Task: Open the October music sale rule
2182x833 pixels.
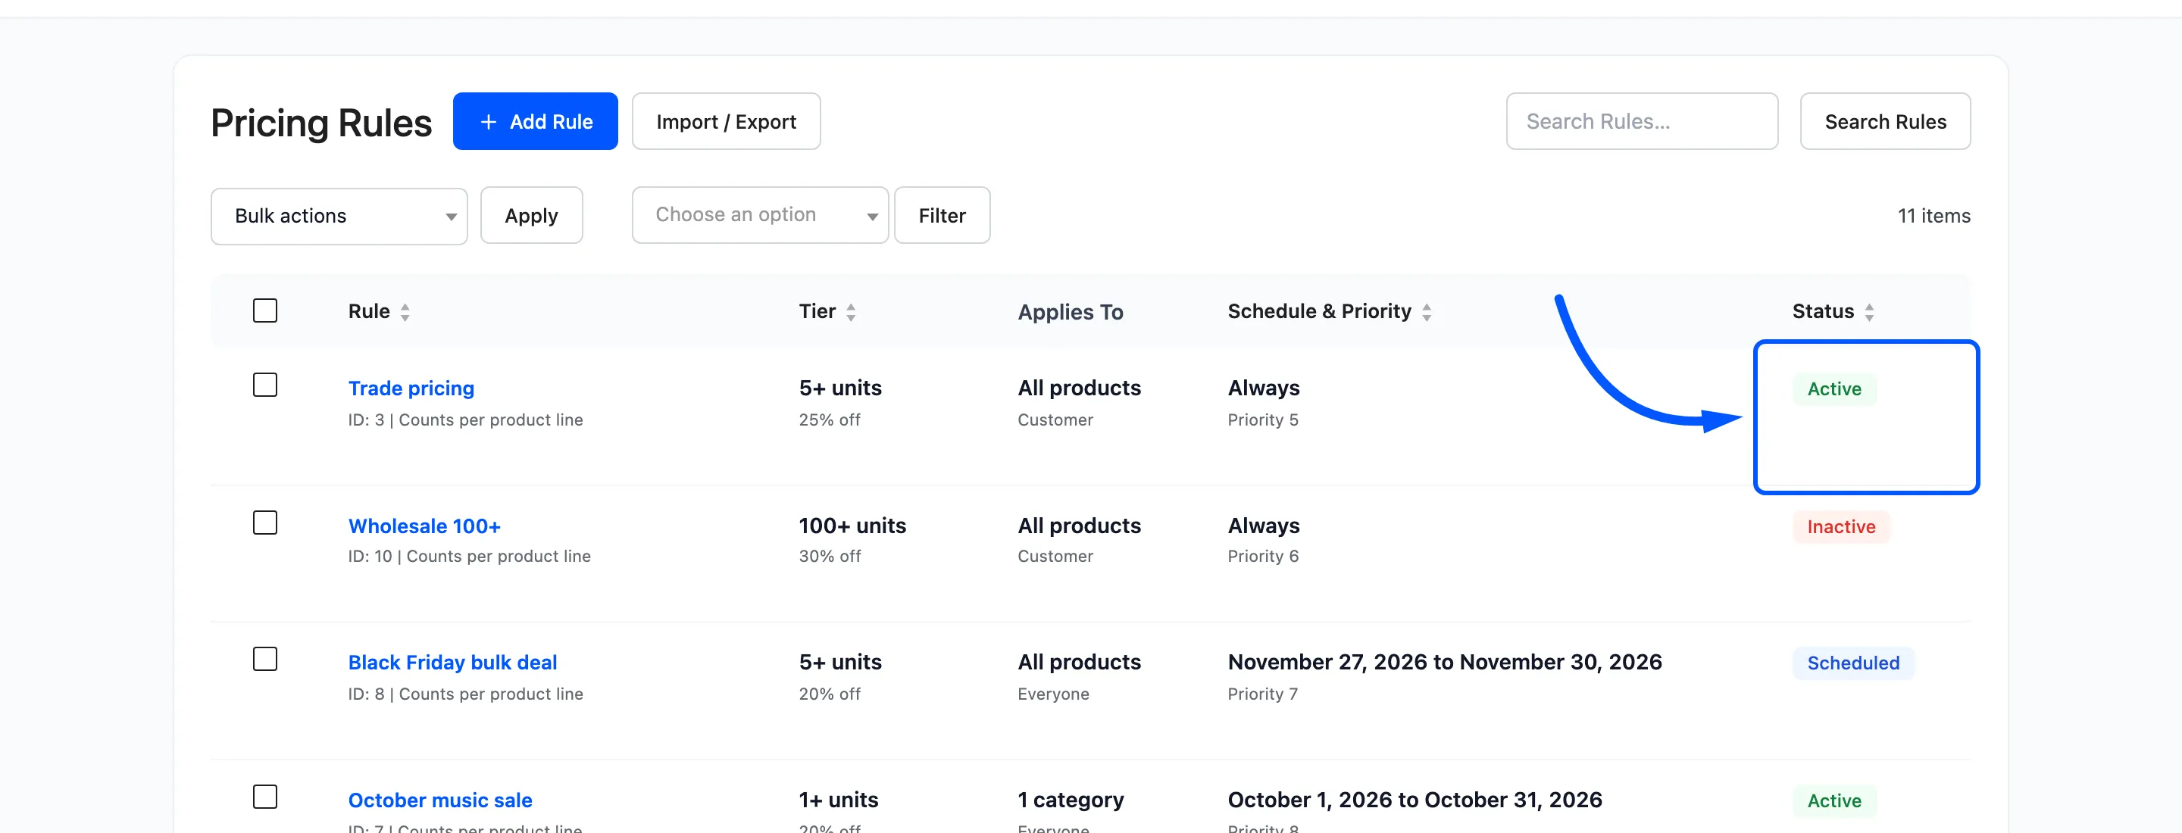Action: 439,800
